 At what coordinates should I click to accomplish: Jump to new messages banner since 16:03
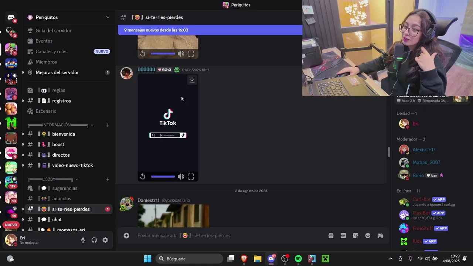pos(210,30)
